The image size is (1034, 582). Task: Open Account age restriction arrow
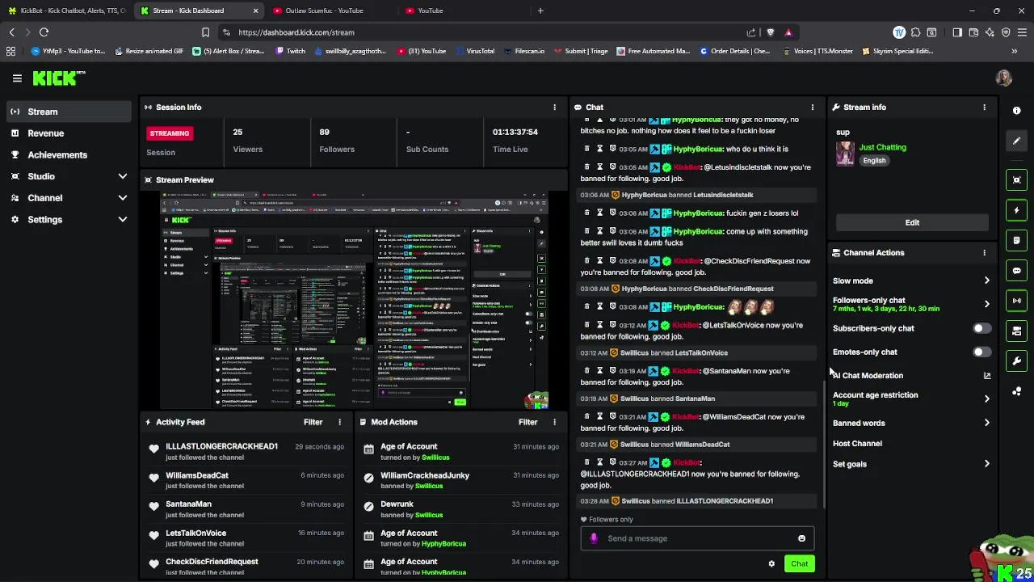[x=986, y=399]
